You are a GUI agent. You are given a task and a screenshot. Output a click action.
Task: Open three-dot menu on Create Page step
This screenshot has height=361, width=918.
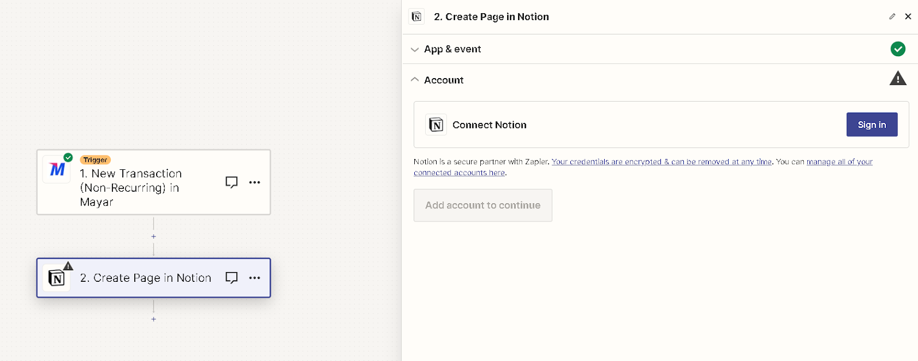(255, 278)
